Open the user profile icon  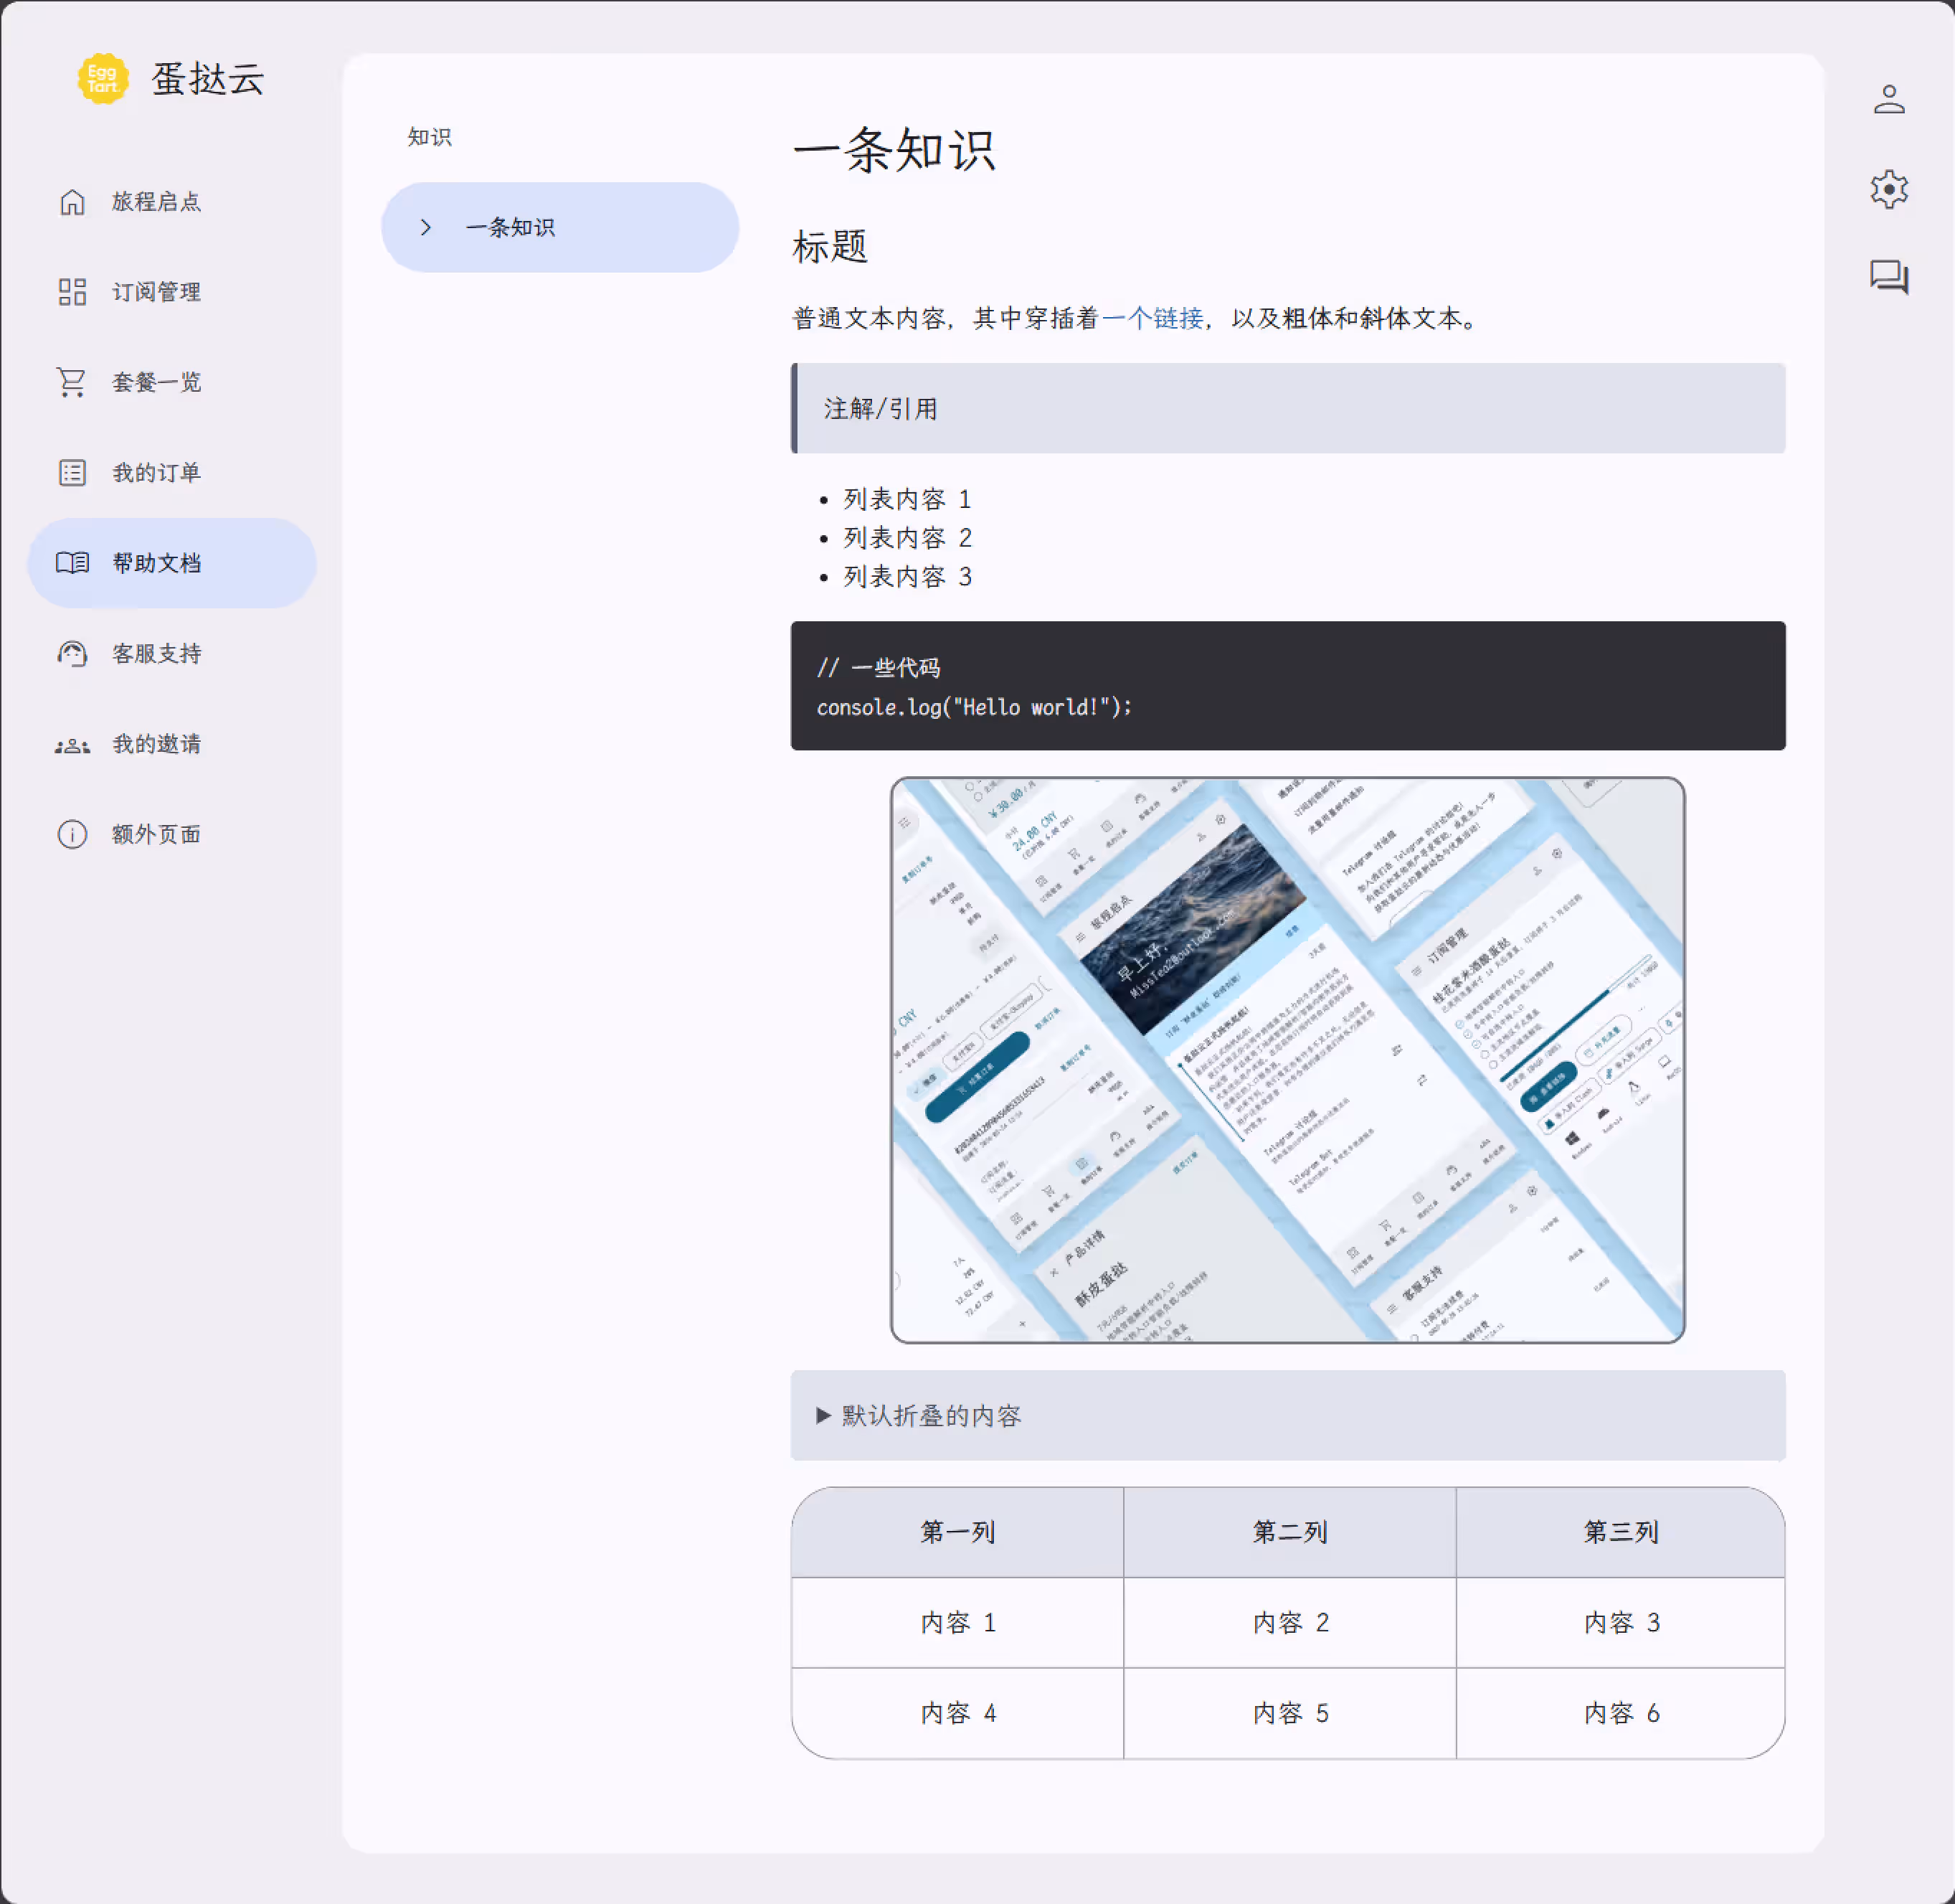coord(1888,99)
